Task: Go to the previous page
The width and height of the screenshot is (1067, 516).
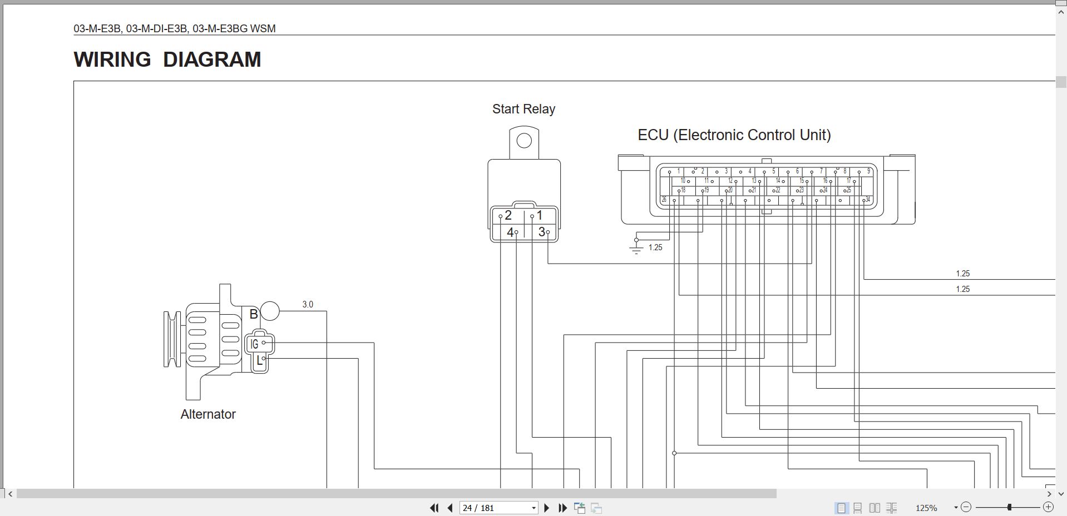Action: pyautogui.click(x=449, y=508)
